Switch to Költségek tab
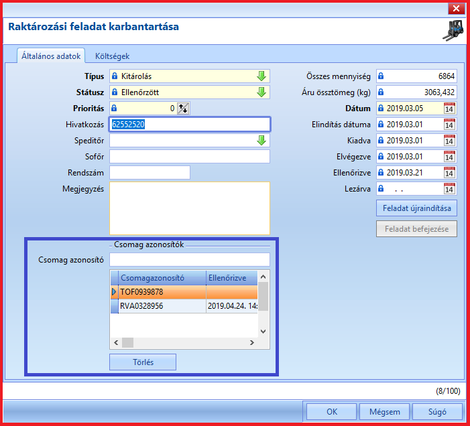The image size is (470, 426). coord(112,56)
